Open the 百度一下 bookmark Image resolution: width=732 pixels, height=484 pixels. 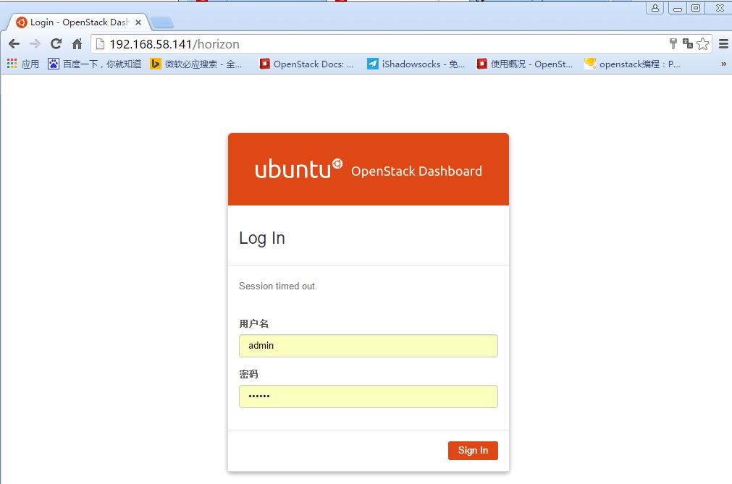pyautogui.click(x=94, y=64)
